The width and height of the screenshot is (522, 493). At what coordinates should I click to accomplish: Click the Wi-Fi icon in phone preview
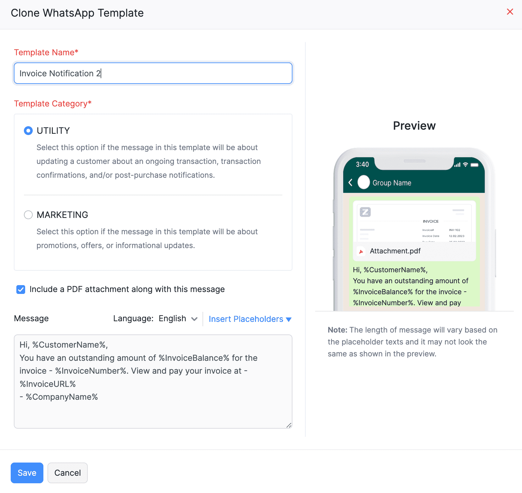pos(465,165)
